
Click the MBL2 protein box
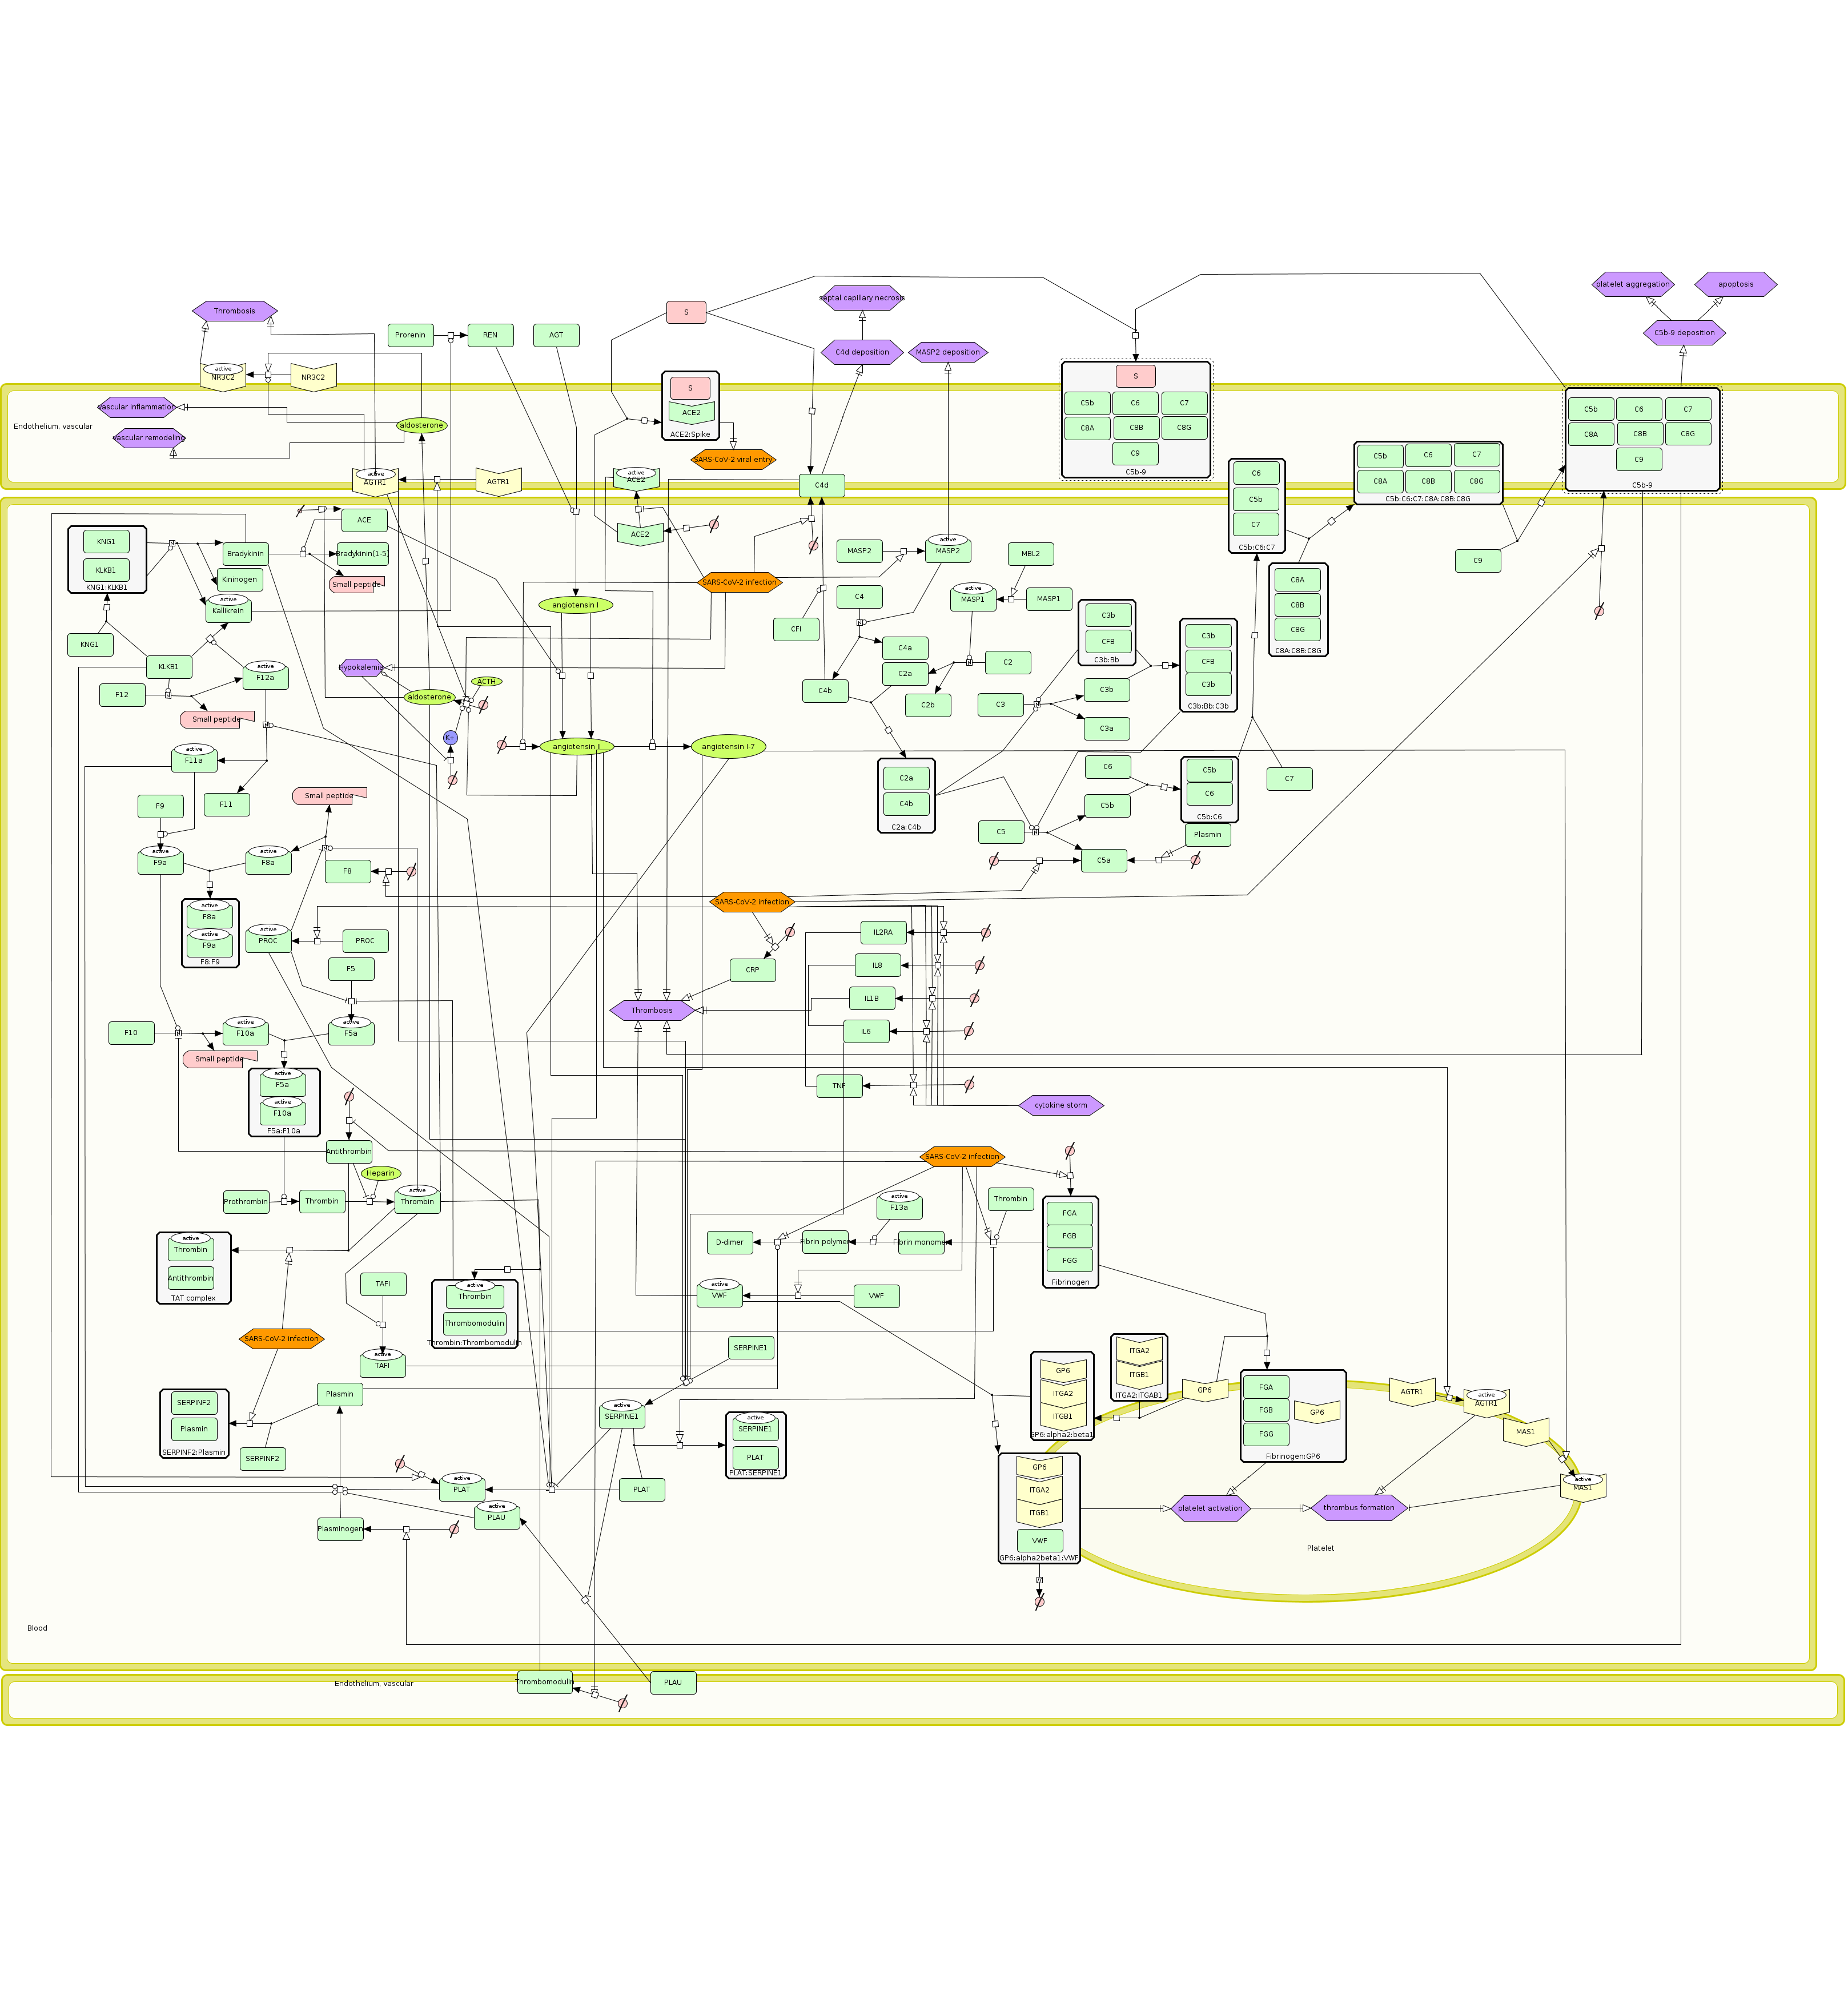(x=1030, y=554)
